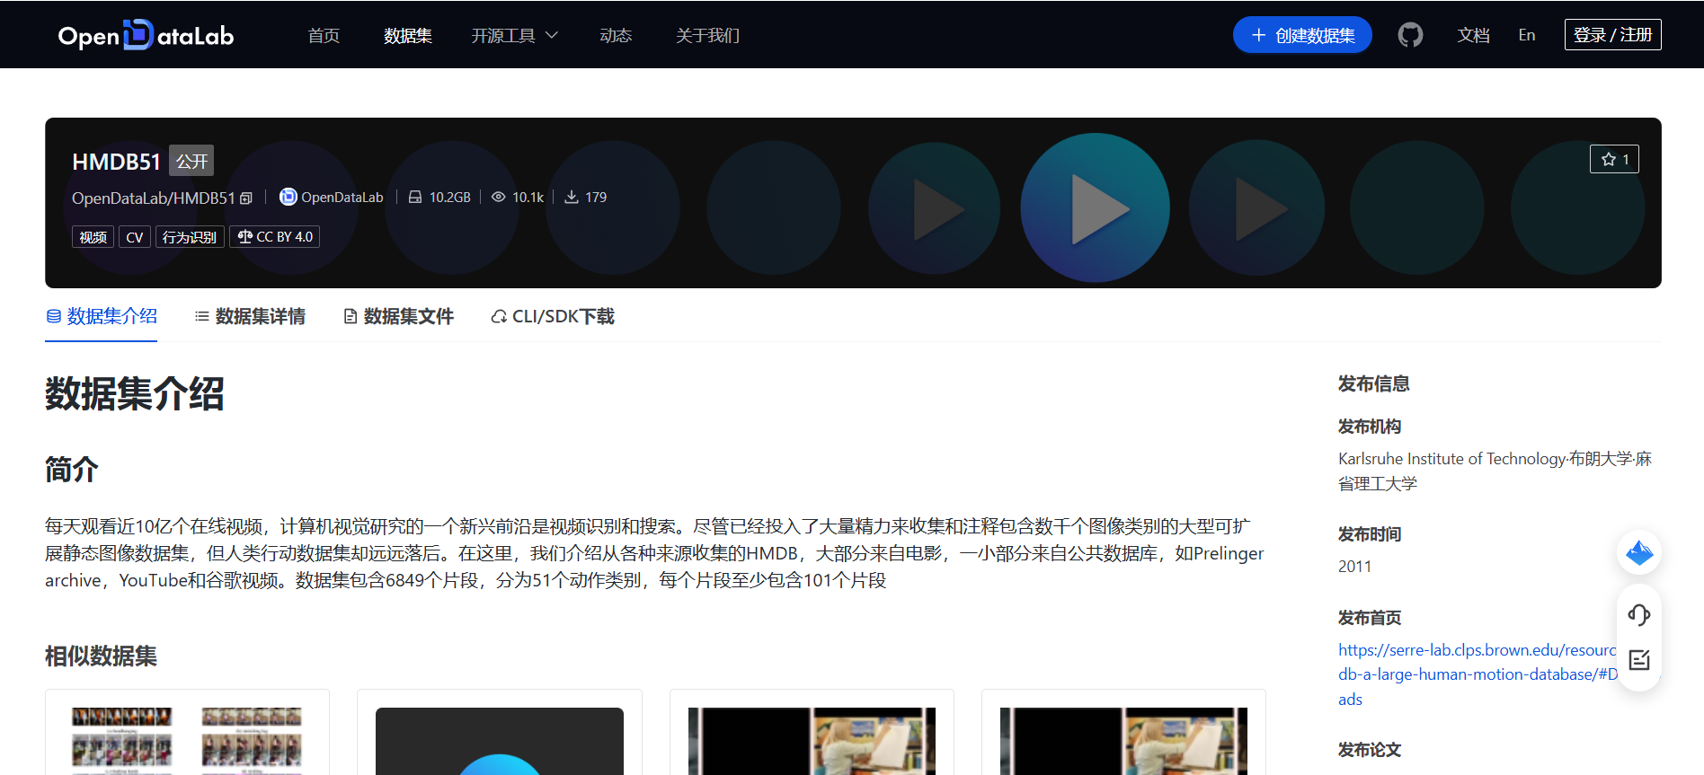The width and height of the screenshot is (1704, 775).
Task: Star the HMDB51 dataset
Action: 1614,159
